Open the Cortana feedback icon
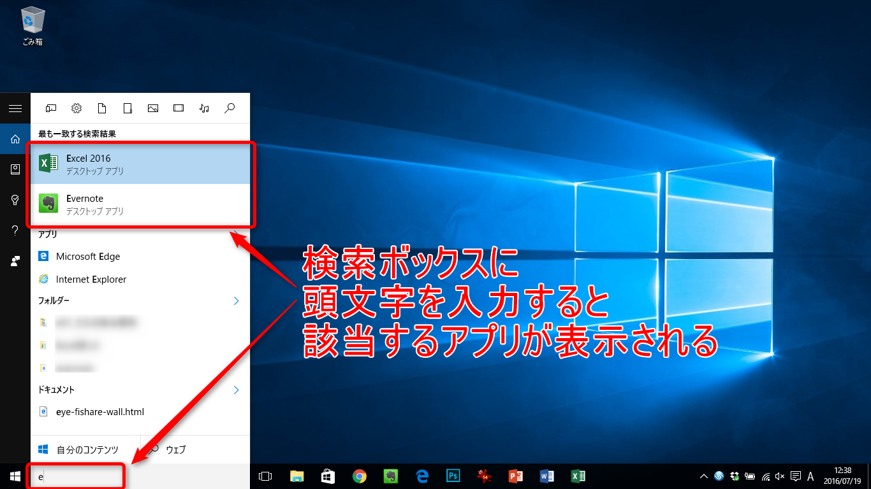The width and height of the screenshot is (871, 489). (x=15, y=261)
